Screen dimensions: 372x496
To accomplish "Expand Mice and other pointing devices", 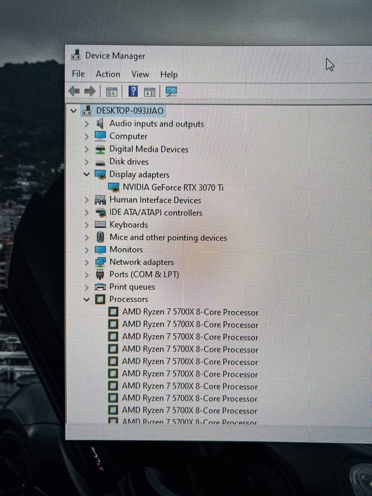I will point(87,238).
